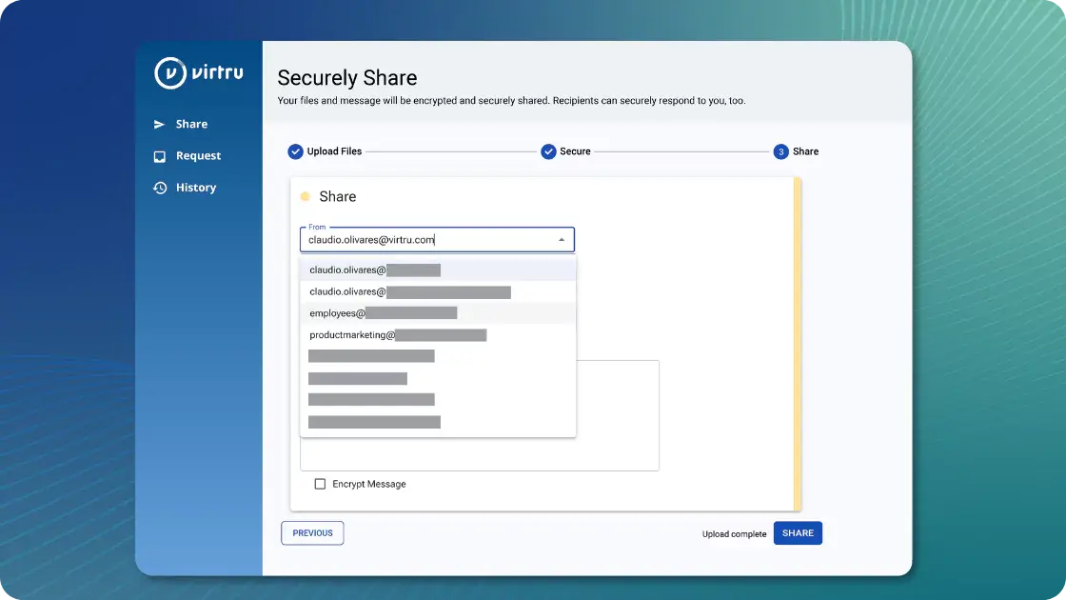Collapse the From dropdown using its arrow
1066x600 pixels.
(562, 240)
